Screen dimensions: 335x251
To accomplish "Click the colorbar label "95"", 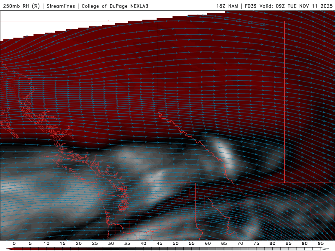I will click(x=321, y=243).
